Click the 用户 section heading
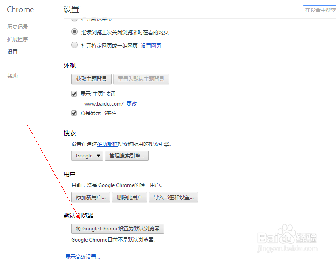The width and height of the screenshot is (336, 260). (x=70, y=174)
